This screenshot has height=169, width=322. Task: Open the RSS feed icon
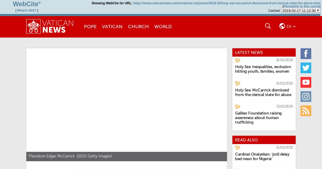(306, 111)
